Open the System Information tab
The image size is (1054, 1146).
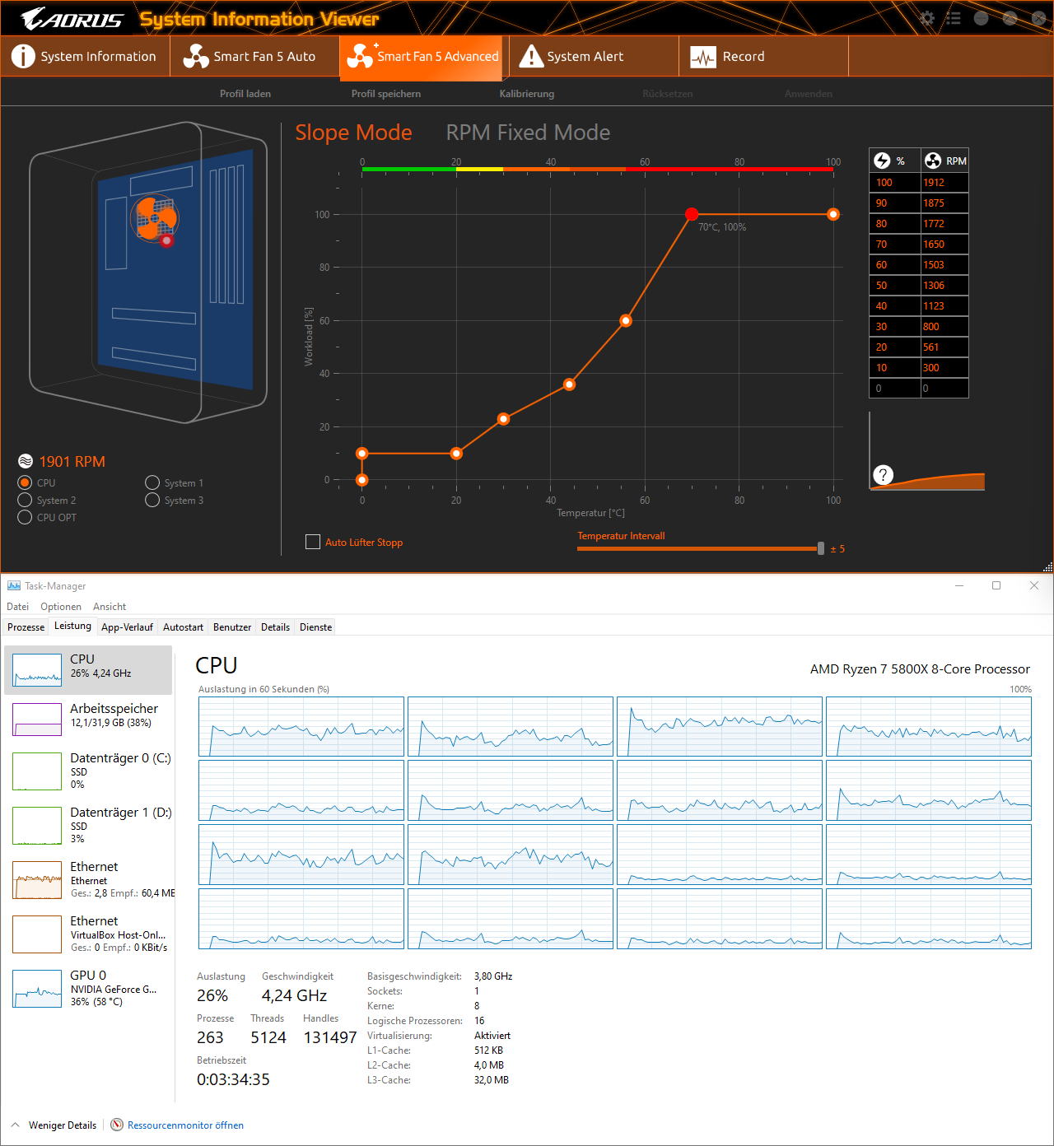pos(86,56)
